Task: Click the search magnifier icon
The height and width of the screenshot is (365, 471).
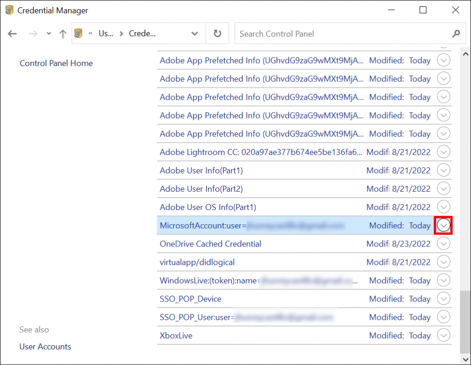Action: coord(456,34)
